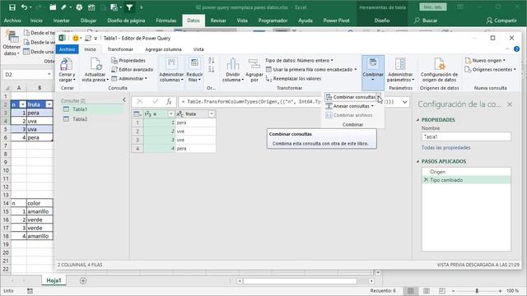This screenshot has height=296, width=527.
Task: Open Tipo de datos: Número entero dropdown
Action: pos(300,60)
